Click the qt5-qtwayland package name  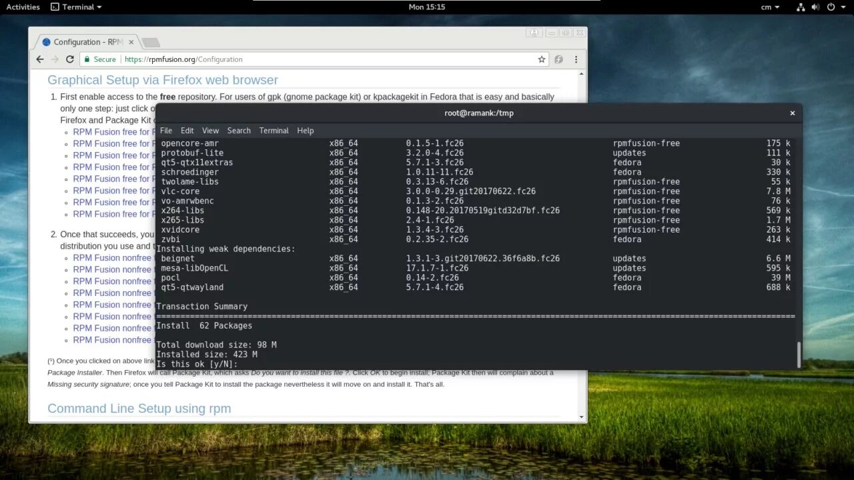192,287
